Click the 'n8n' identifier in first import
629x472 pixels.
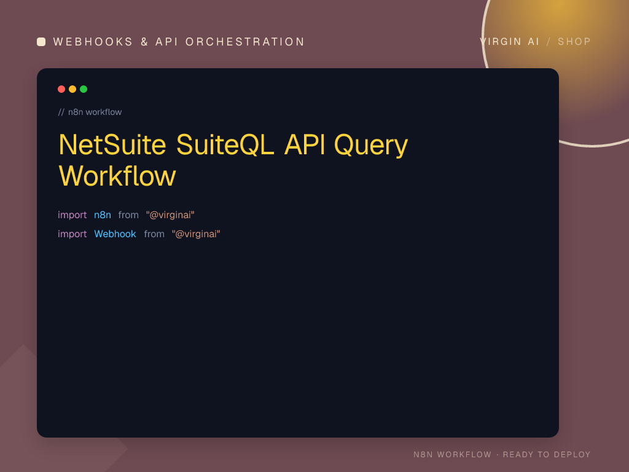point(103,215)
